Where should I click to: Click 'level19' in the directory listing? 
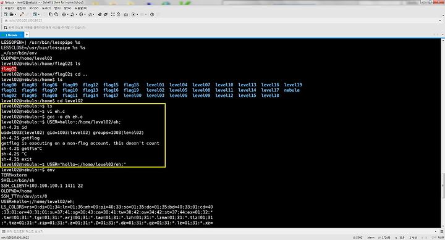coord(293,85)
